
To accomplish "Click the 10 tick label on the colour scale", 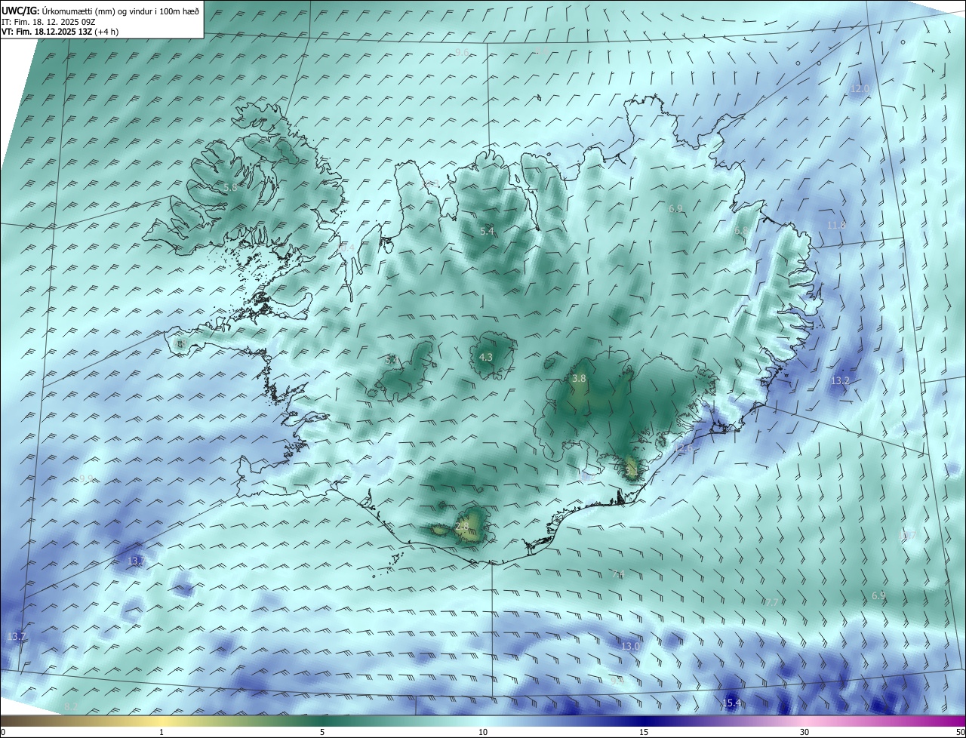I will pos(483,732).
